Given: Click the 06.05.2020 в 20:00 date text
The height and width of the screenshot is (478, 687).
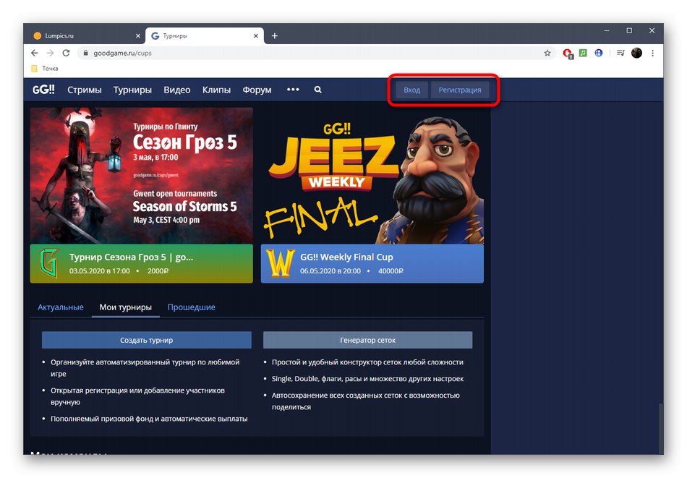Looking at the screenshot, I should [x=330, y=270].
